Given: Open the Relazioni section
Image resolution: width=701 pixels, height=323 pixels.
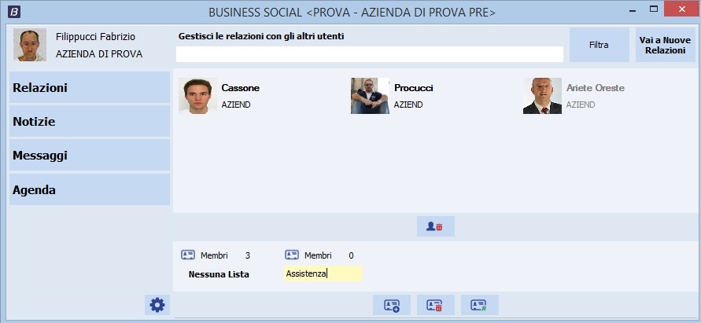Looking at the screenshot, I should point(90,88).
